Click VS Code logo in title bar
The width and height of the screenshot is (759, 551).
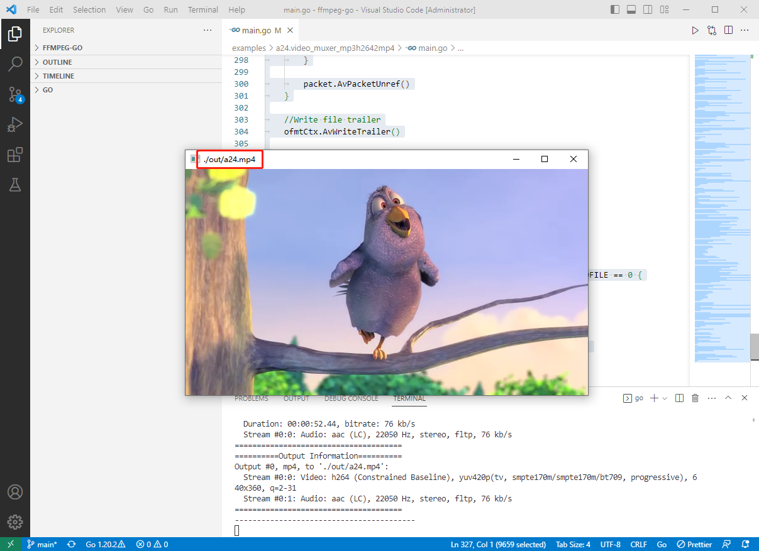(11, 9)
